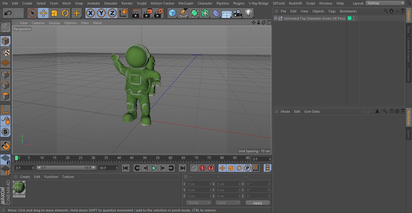412x213 pixels.
Task: Toggle Autokeying button
Action: point(202,168)
